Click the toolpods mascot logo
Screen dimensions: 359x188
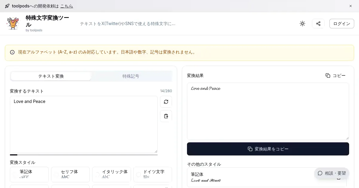13,24
